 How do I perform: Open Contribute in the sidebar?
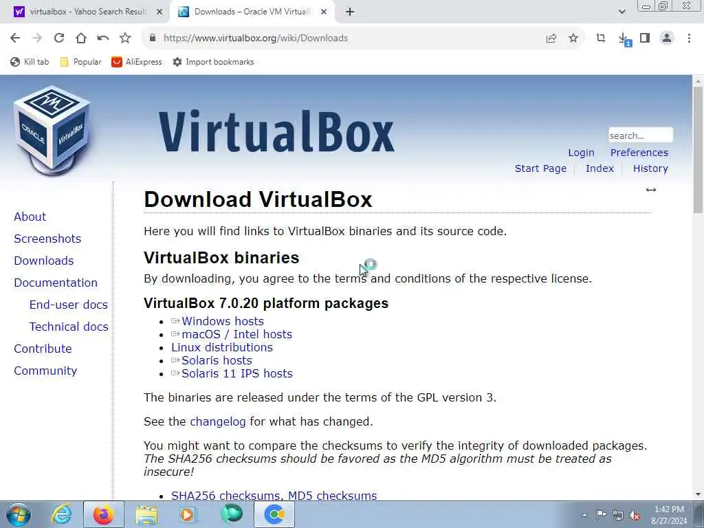click(x=43, y=349)
